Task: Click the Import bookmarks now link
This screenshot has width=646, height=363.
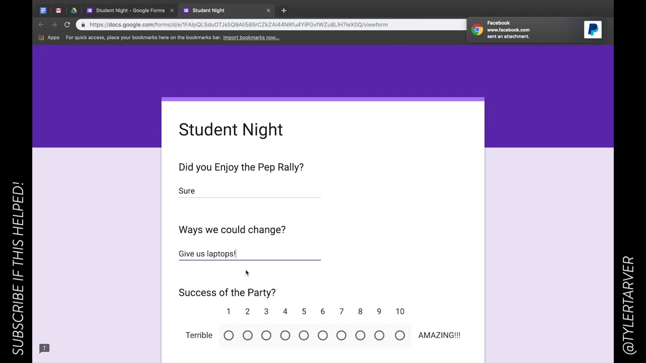Action: (x=251, y=37)
